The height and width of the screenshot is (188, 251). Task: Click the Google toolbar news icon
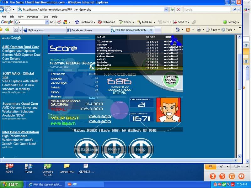tap(59, 22)
